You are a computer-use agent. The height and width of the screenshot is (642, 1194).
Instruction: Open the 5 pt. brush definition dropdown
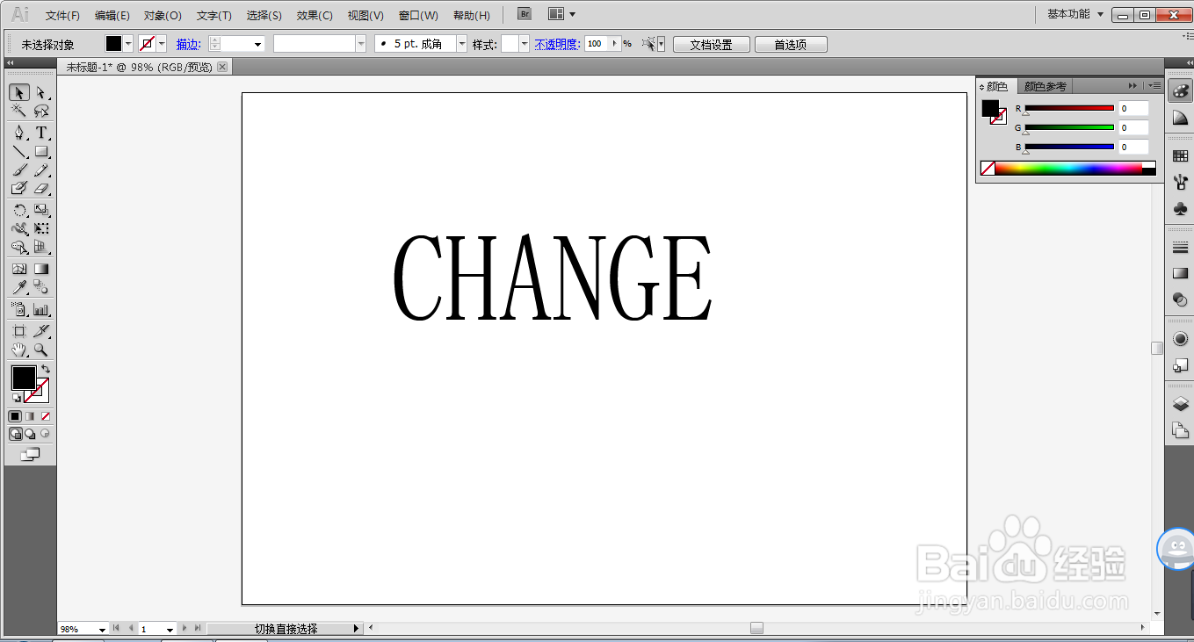click(x=461, y=44)
